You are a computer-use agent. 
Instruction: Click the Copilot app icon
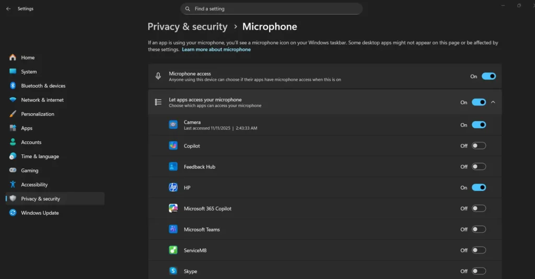(x=173, y=145)
